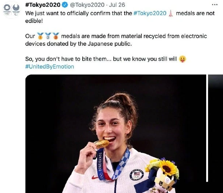Open the #UnitedByEmotion hashtag
This screenshot has height=193, width=223.
50,67
